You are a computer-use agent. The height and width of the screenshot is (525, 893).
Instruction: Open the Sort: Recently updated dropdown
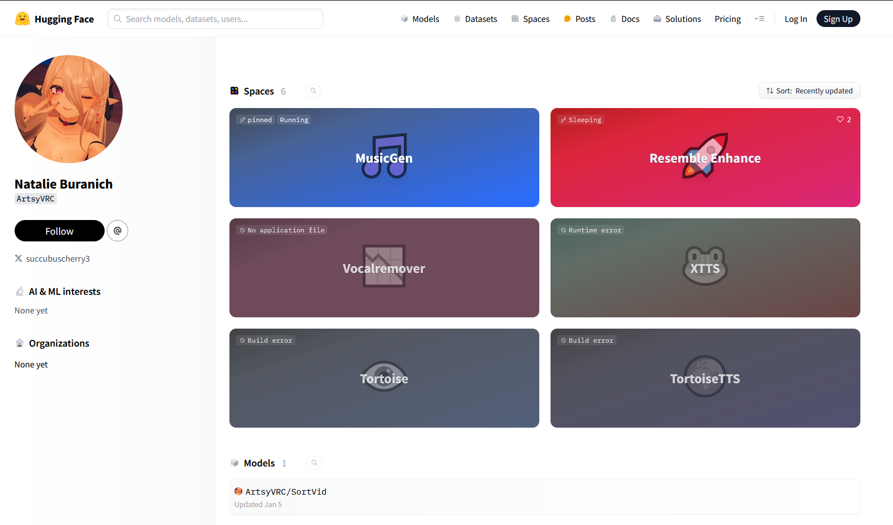click(809, 91)
